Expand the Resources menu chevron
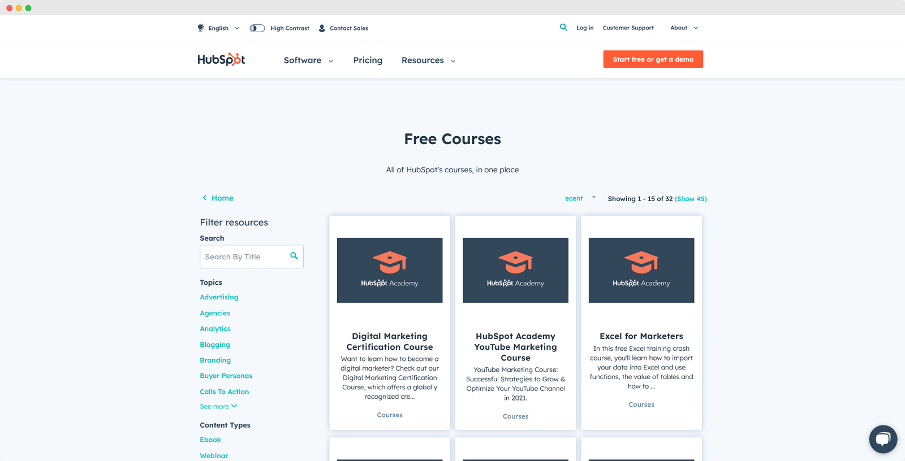905x461 pixels. 453,61
